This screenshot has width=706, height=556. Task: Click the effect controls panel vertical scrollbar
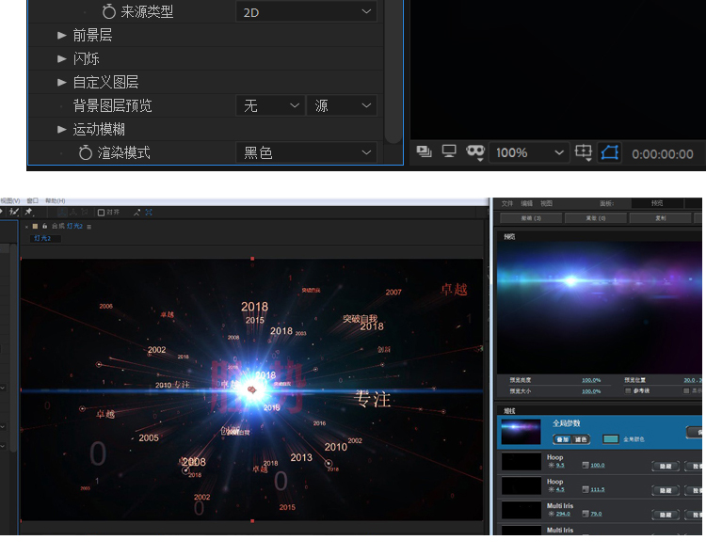[393, 72]
